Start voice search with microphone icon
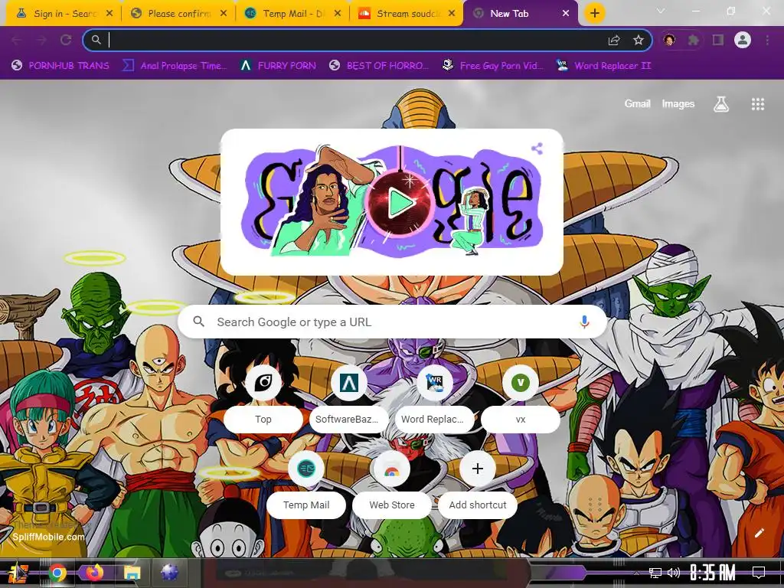 (584, 322)
